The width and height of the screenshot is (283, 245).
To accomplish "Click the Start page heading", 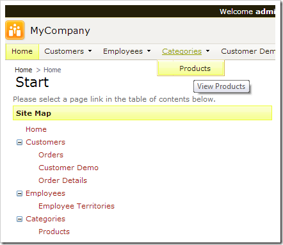I will 32,82.
